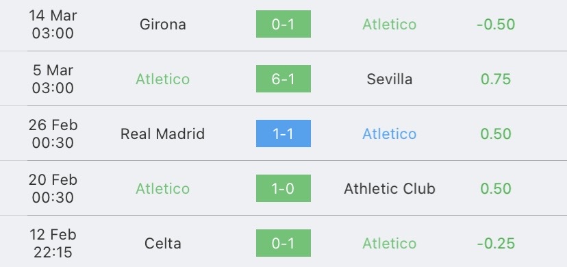This screenshot has height=267, width=567.
Task: Click the 26 Feb 00:30 match date
Action: click(53, 133)
